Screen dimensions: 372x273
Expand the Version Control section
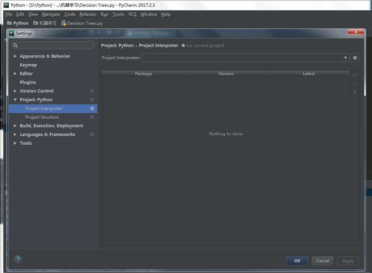tap(15, 91)
